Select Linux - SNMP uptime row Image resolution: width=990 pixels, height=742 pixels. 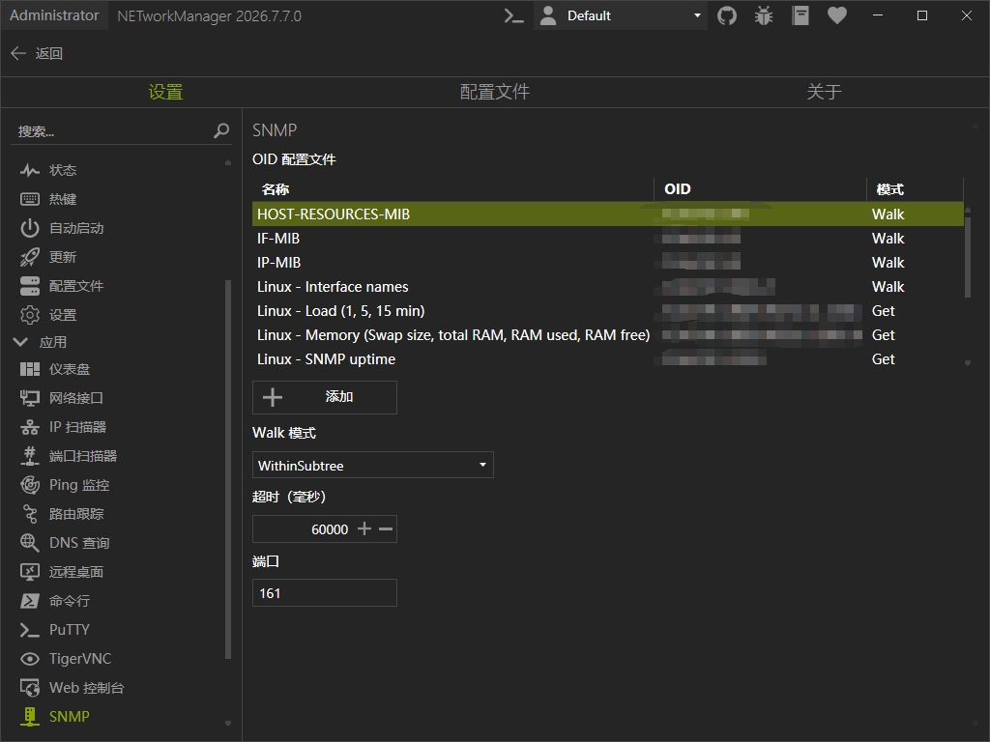607,359
